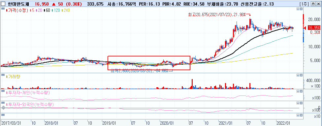This screenshot has width=322, height=126.
Task: Click the 2021/01 date on time axis
Action: click(225, 123)
